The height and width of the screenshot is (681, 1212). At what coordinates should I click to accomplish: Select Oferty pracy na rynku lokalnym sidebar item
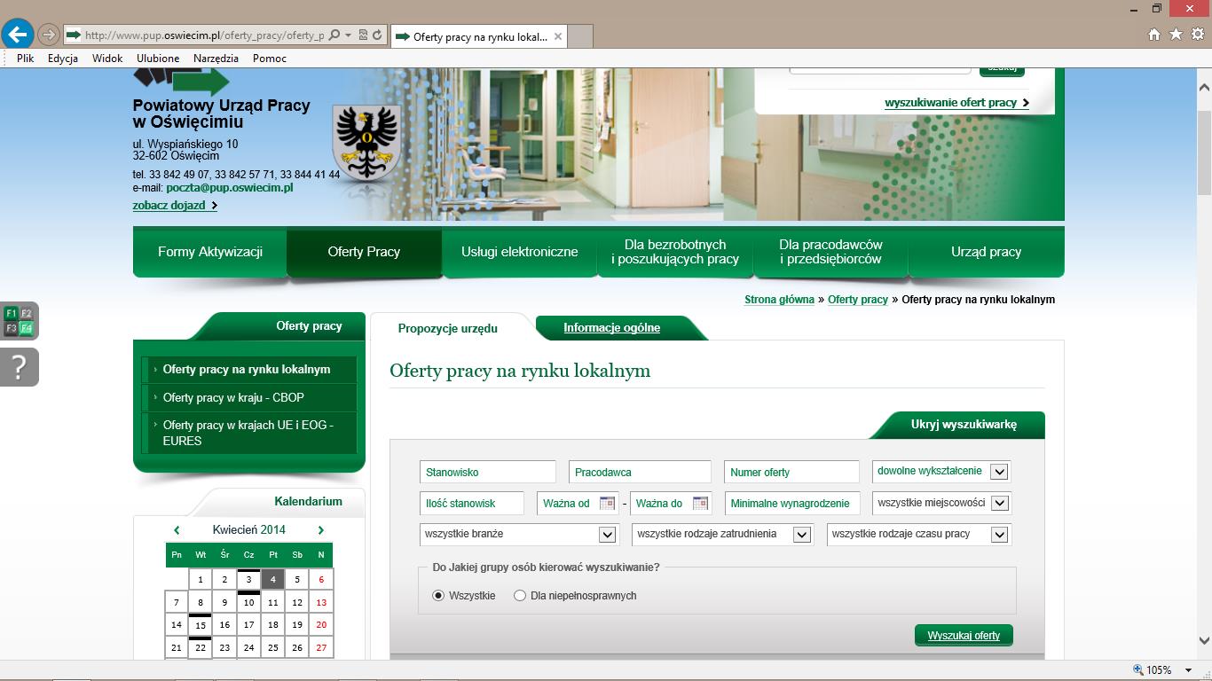point(249,370)
